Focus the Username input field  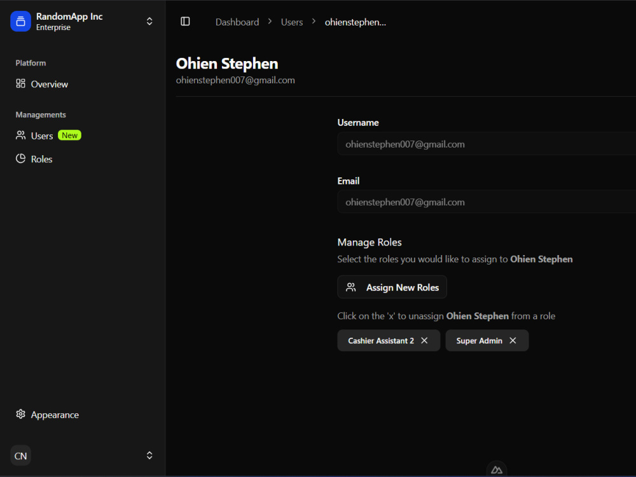(x=487, y=144)
